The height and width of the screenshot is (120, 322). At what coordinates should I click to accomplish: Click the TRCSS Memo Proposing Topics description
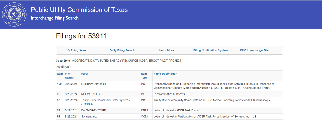pyautogui.click(x=212, y=100)
